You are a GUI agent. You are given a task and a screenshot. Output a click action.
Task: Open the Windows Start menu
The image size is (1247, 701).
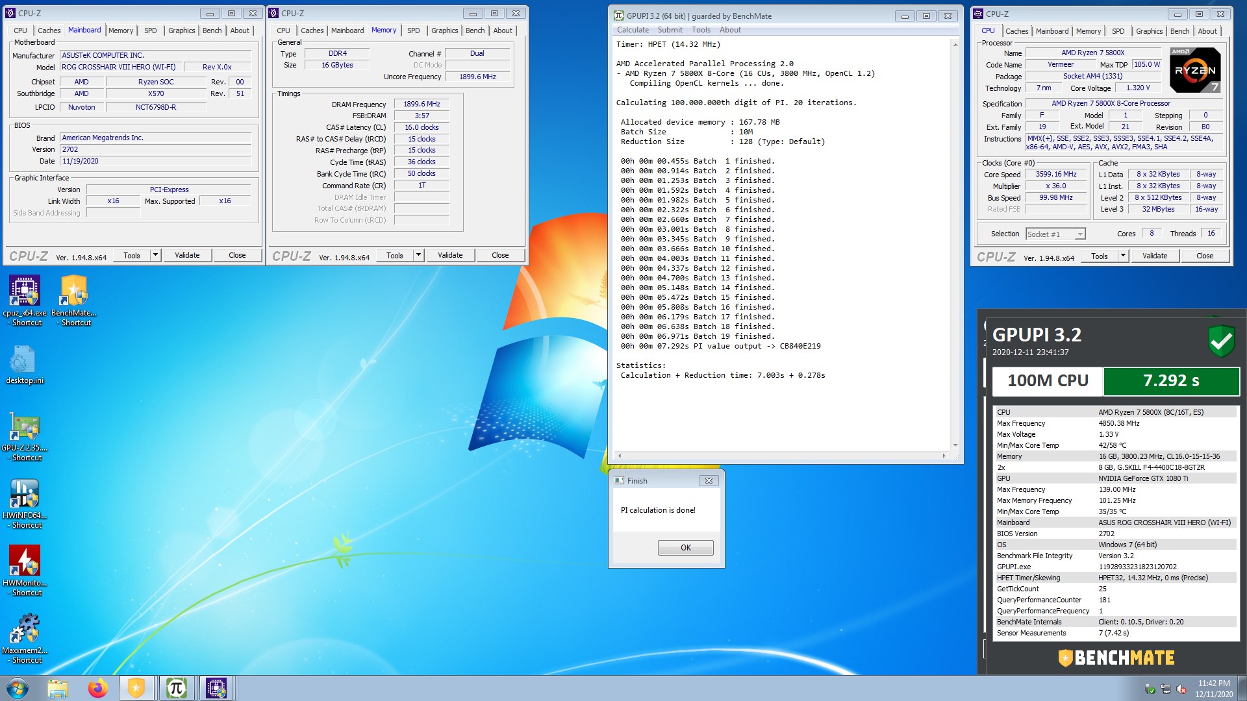[x=18, y=688]
